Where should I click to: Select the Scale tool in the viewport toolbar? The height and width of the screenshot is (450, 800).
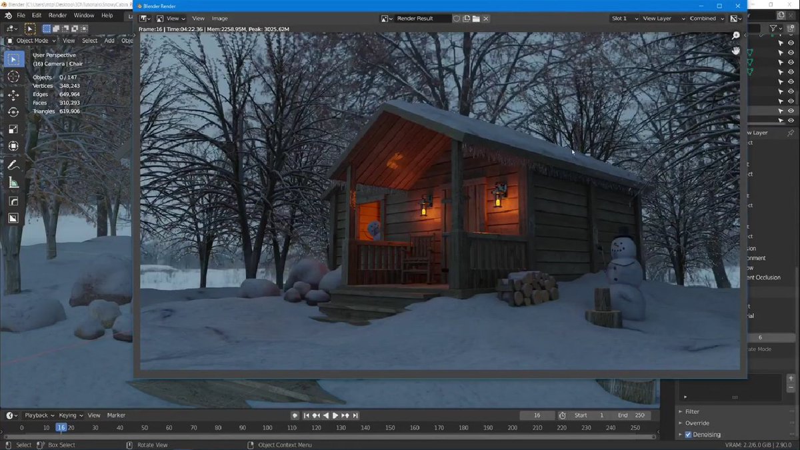pyautogui.click(x=13, y=129)
